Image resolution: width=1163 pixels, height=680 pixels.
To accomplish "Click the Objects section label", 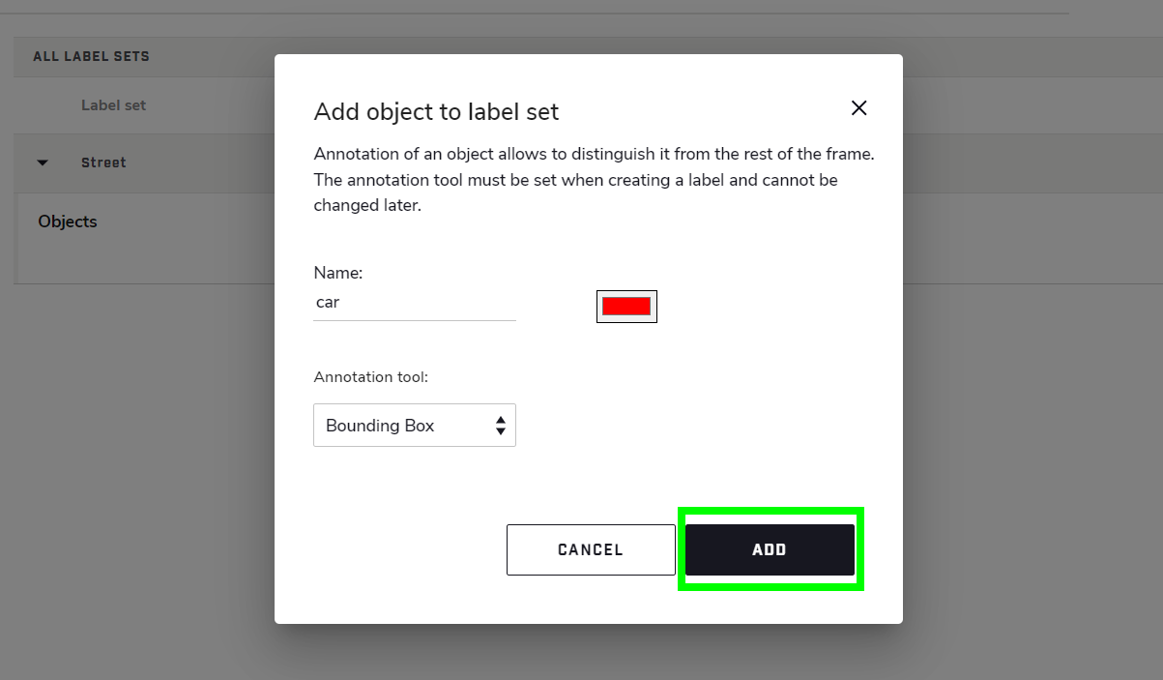I will [67, 222].
